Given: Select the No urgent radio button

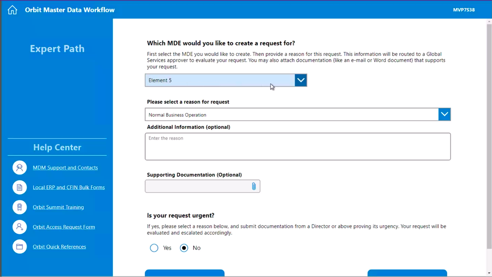Looking at the screenshot, I should tap(184, 248).
